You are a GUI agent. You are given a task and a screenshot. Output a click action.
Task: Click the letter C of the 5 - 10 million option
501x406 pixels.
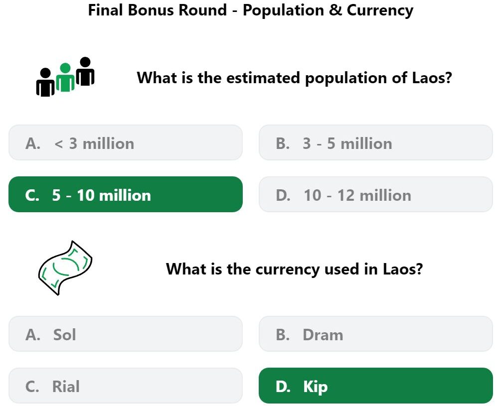pos(32,195)
